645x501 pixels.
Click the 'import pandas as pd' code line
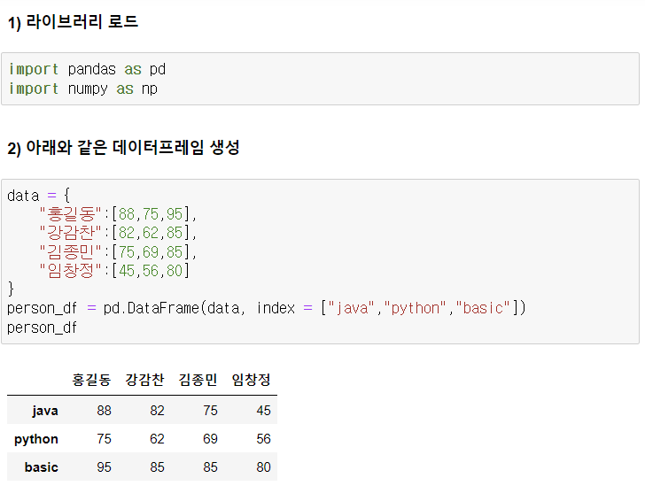[x=87, y=69]
